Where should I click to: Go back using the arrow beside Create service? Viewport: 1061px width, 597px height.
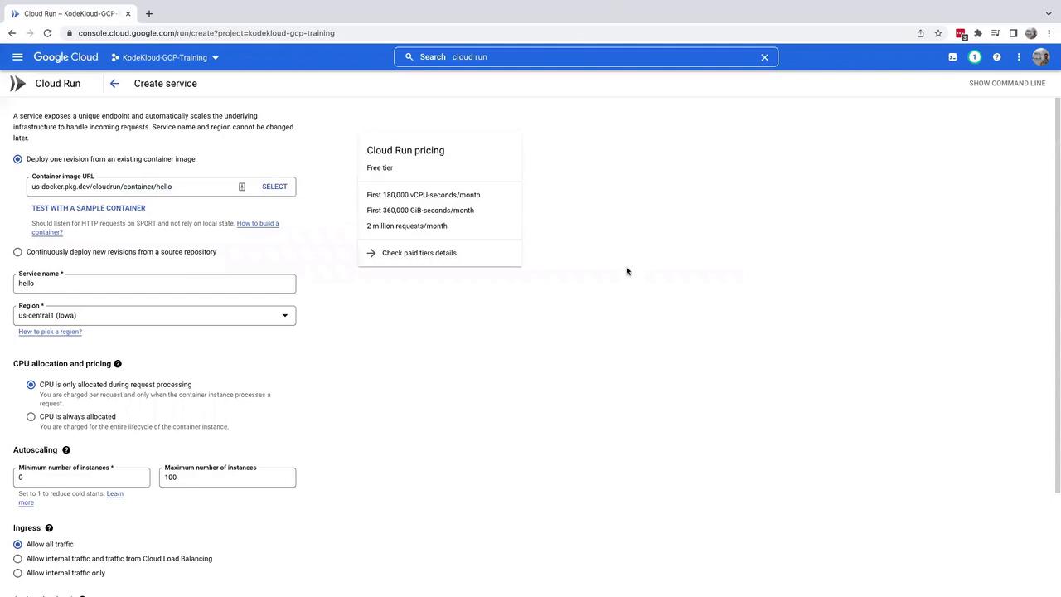(x=114, y=83)
